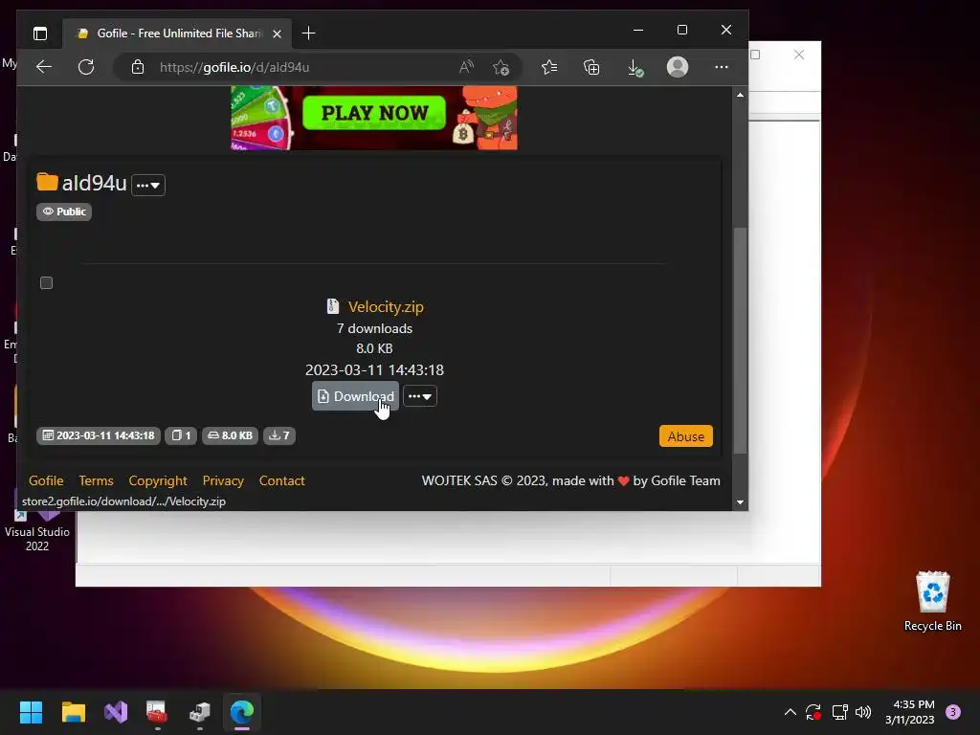Open a new browser tab
This screenshot has height=735, width=980.
point(308,33)
